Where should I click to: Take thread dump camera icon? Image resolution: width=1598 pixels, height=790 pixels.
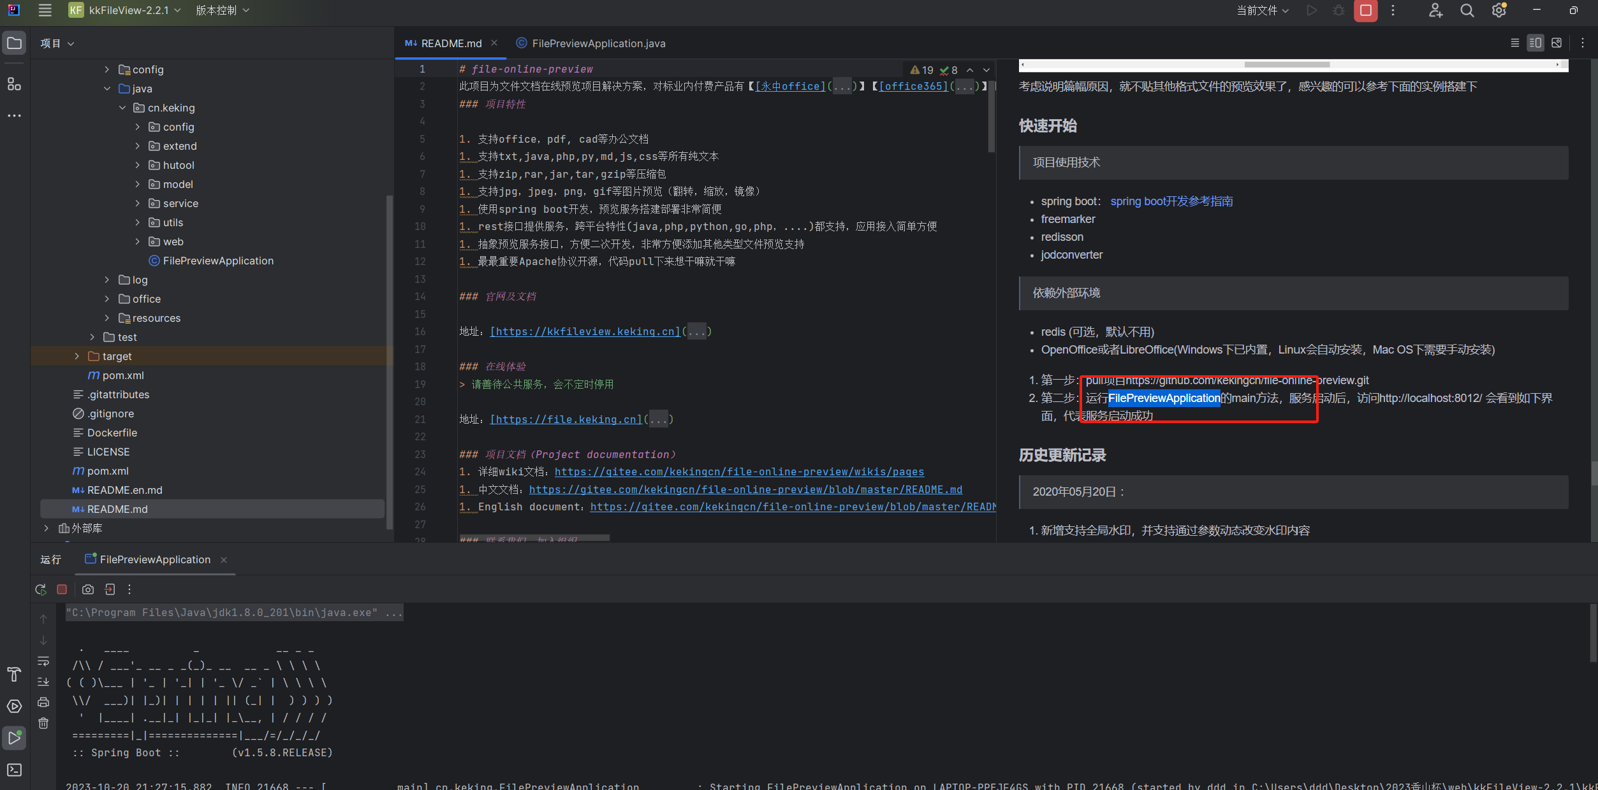(88, 589)
